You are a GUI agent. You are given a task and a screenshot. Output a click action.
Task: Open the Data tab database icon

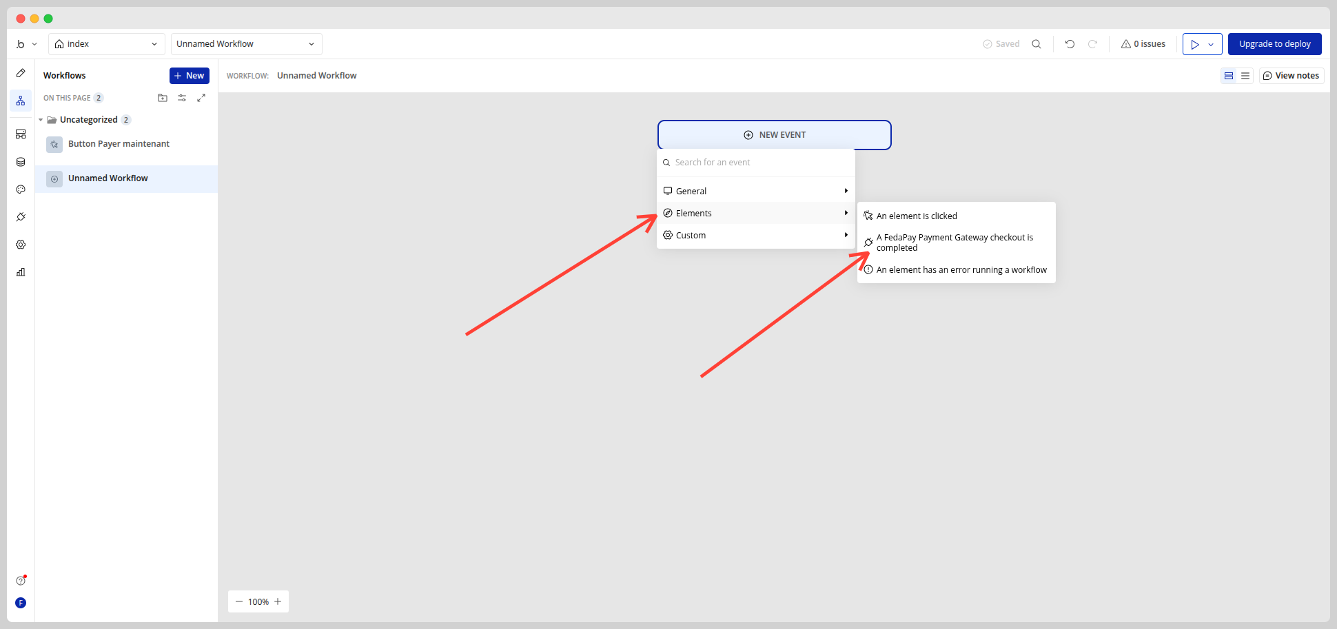pos(21,162)
